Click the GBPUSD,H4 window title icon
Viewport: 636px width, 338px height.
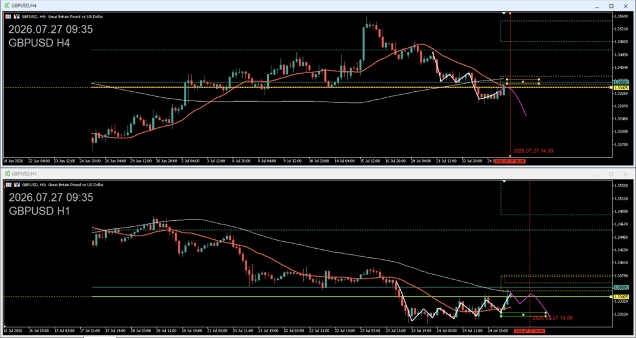(x=6, y=6)
